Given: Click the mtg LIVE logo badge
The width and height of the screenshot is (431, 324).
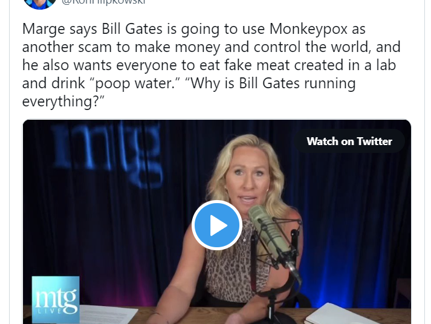Looking at the screenshot, I should tap(56, 300).
